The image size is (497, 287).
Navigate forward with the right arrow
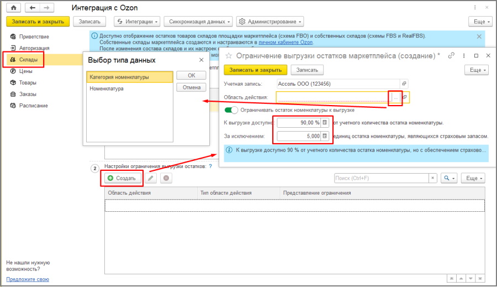click(46, 8)
